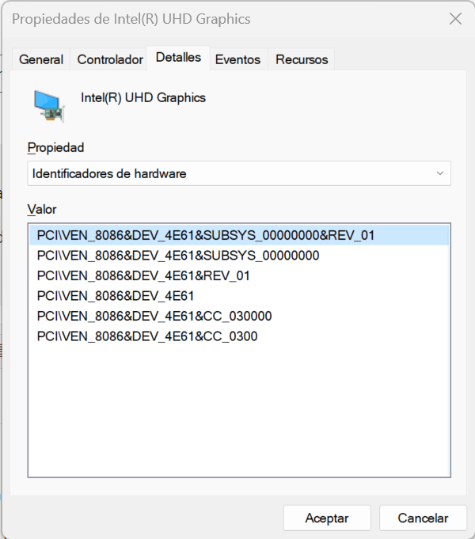Click the dialog title Propiedades de Intel(R) UHD Graphics
This screenshot has width=475, height=539.
click(x=131, y=19)
